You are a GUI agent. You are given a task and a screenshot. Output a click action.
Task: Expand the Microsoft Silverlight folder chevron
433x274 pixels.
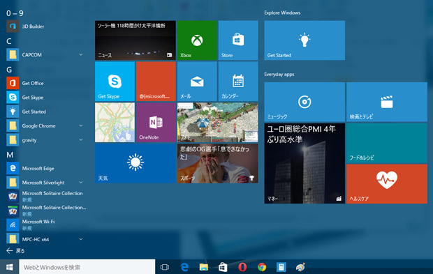tap(80, 183)
